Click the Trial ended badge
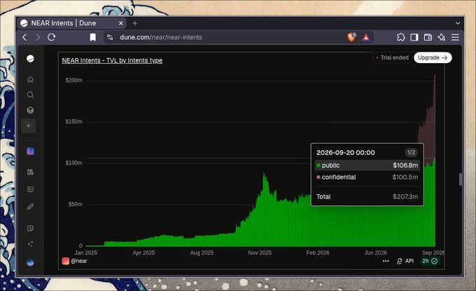Viewport: 476px width, 291px height. point(392,57)
